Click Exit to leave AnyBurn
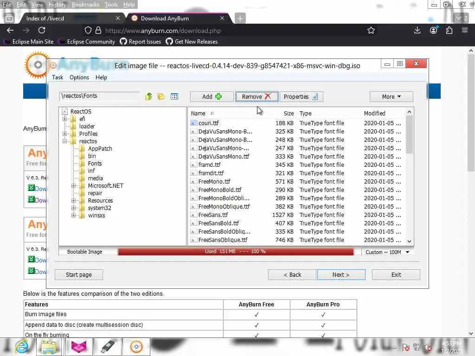This screenshot has width=475, height=356. pyautogui.click(x=396, y=275)
